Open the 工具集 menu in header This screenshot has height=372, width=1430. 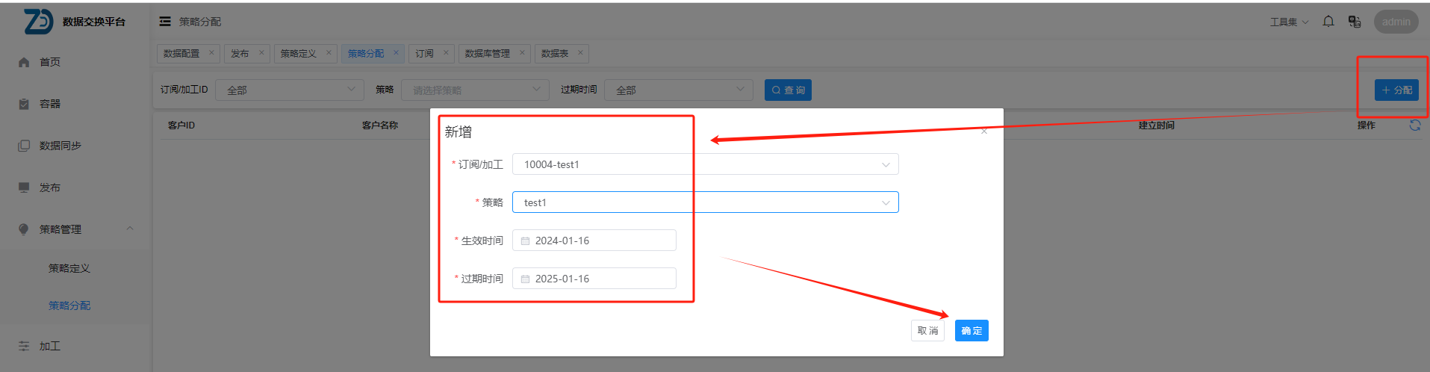tap(1289, 22)
